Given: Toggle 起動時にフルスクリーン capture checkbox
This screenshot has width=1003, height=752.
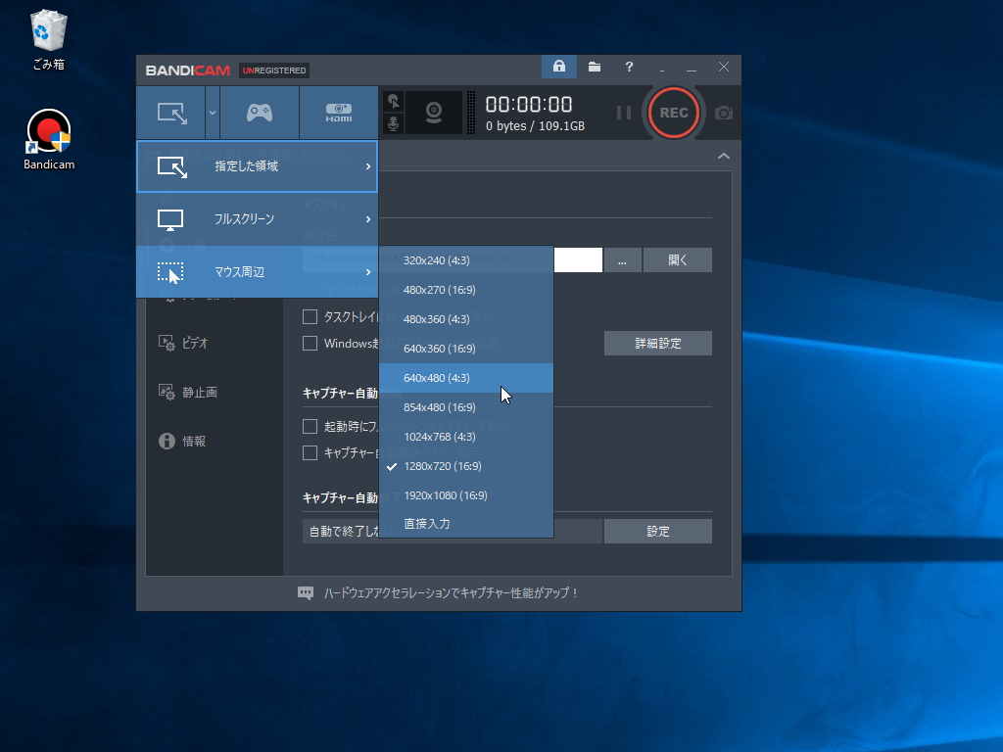Looking at the screenshot, I should pyautogui.click(x=310, y=427).
